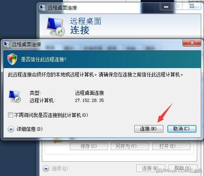
Task: Click the large Remote Desktop monitor logo
Action: click(56, 27)
